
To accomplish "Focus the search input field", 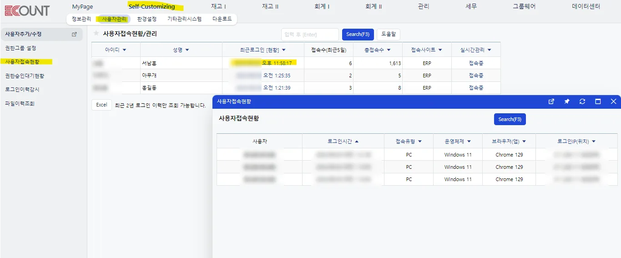I will coord(310,35).
